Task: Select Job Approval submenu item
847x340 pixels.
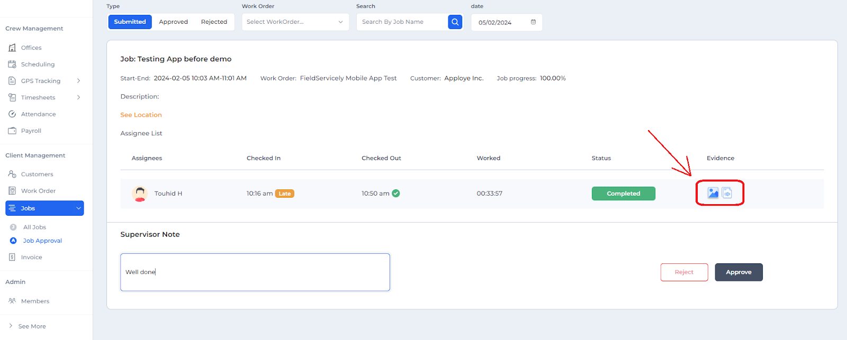Action: (x=42, y=241)
